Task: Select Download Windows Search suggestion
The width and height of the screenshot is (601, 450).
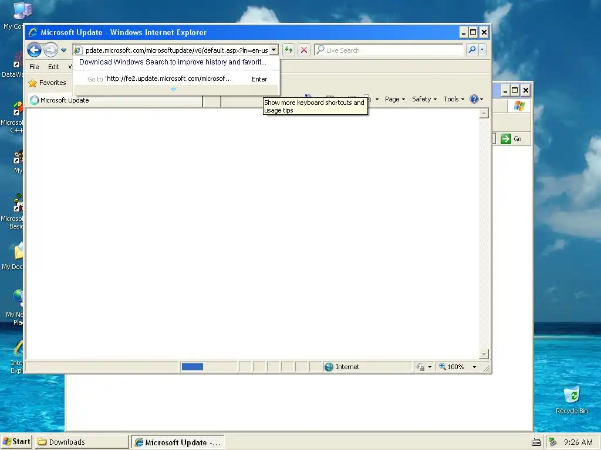Action: (x=173, y=62)
